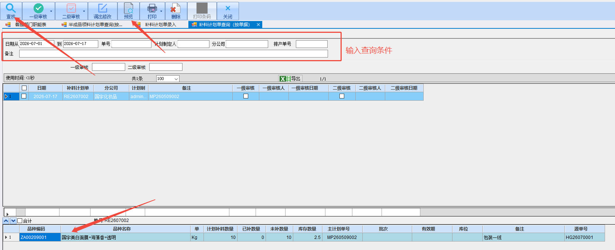Toggle the 二级审核 checkbox in the row
The width and height of the screenshot is (615, 250).
click(342, 96)
